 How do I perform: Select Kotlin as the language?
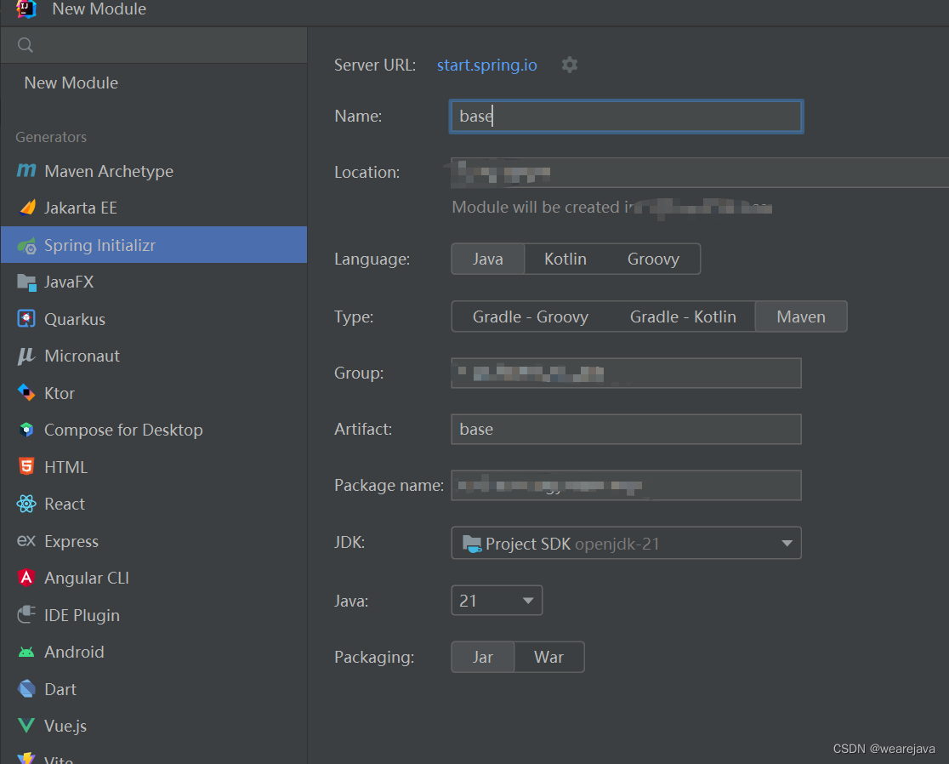pyautogui.click(x=565, y=259)
